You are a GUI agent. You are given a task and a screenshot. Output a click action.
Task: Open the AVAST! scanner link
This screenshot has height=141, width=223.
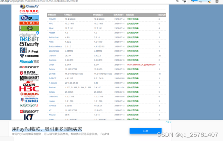point(52,19)
